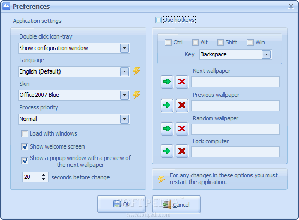Click the green arrow for Lock computer
Viewport: 299px width, 220px height.
(x=167, y=151)
